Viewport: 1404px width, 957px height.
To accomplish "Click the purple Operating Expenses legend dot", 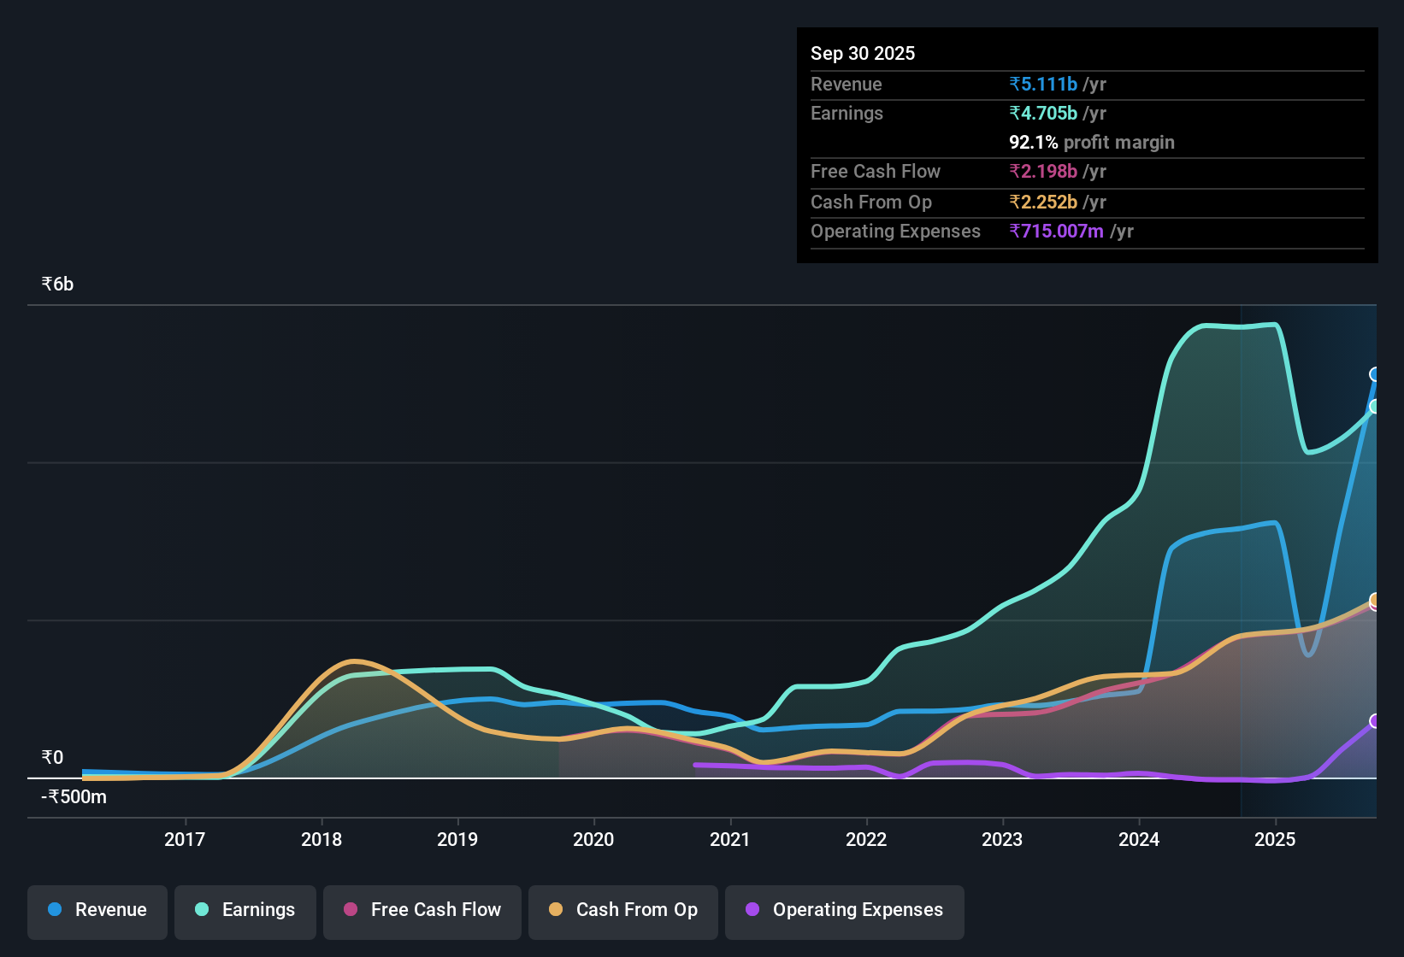I will tap(752, 910).
